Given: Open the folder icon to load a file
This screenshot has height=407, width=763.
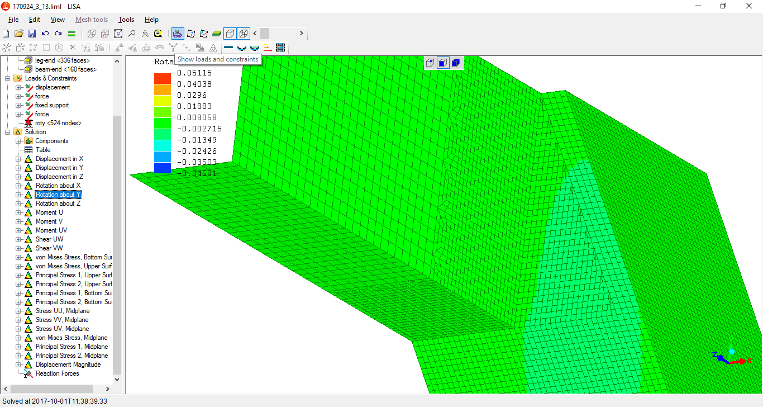Looking at the screenshot, I should click(x=18, y=34).
